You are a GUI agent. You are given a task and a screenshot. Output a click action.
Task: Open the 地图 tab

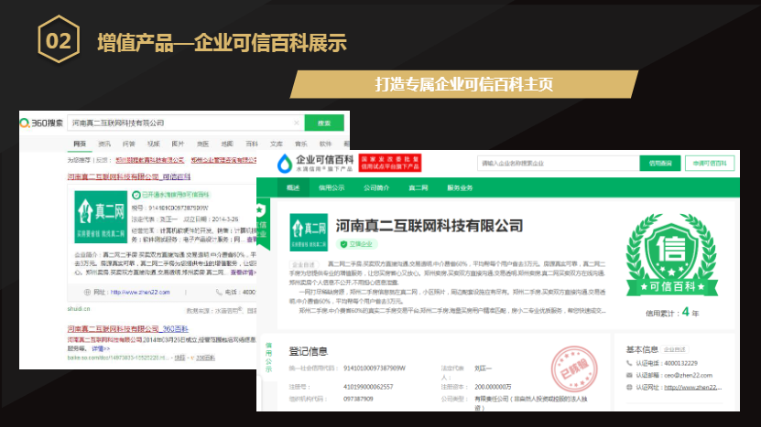(x=227, y=144)
